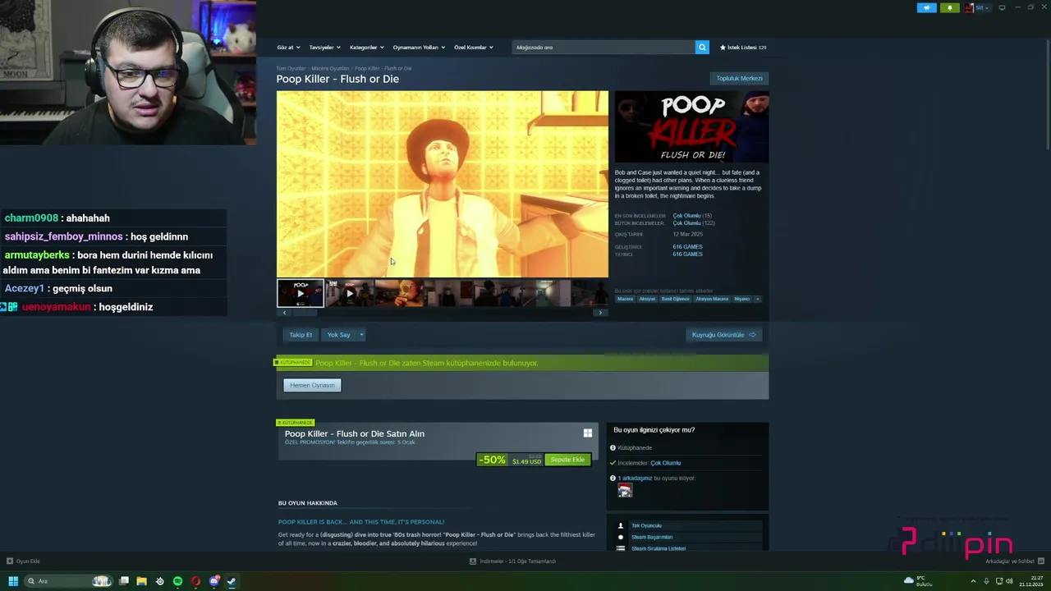
Task: Click the plus button to add tags
Action: click(x=758, y=299)
